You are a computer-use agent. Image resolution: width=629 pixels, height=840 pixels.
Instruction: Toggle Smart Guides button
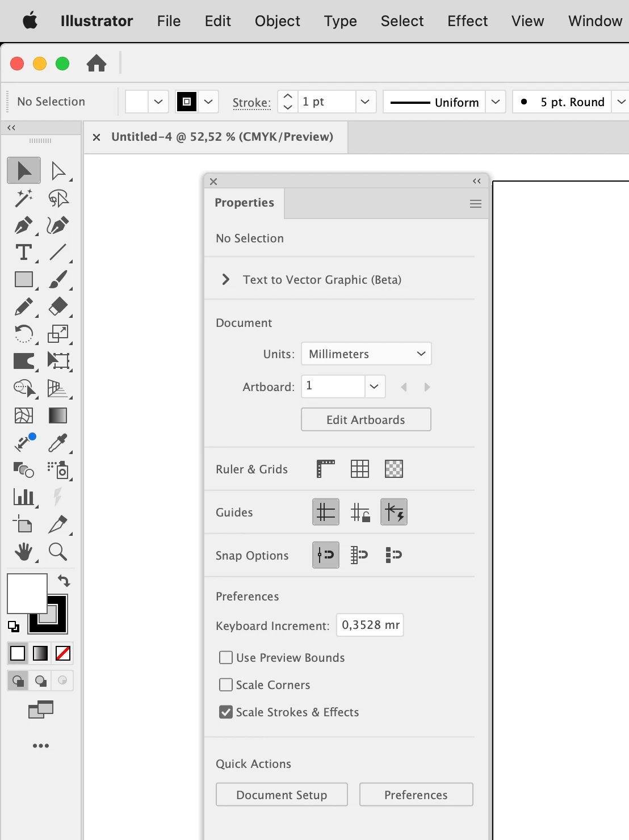click(394, 512)
